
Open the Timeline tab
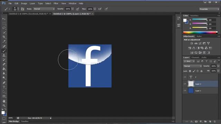(x=25, y=121)
